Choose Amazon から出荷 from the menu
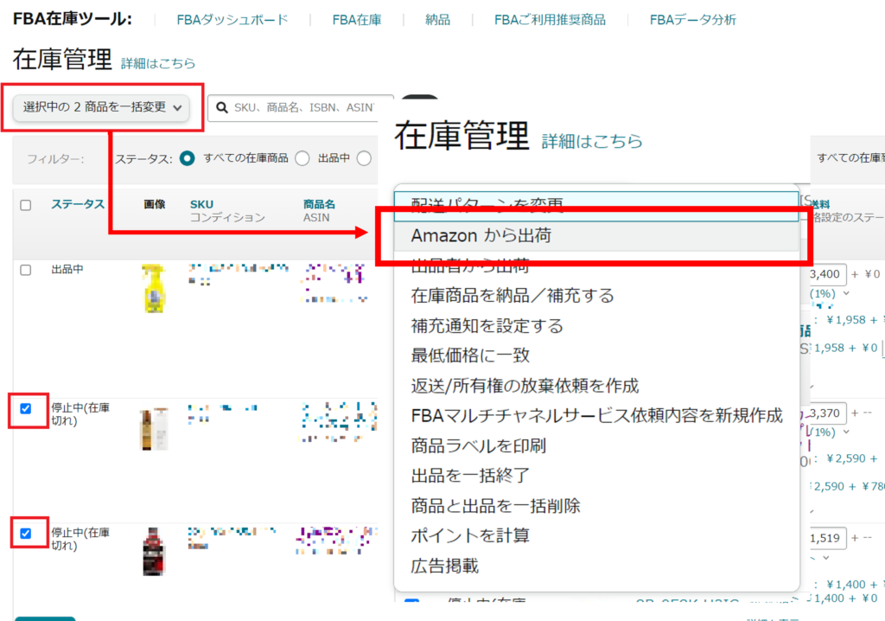This screenshot has width=885, height=621. click(596, 235)
